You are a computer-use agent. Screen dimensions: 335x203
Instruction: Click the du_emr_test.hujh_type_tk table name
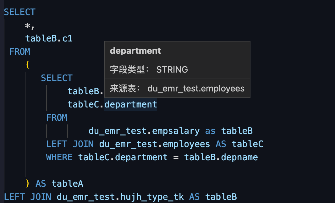tap(120, 197)
